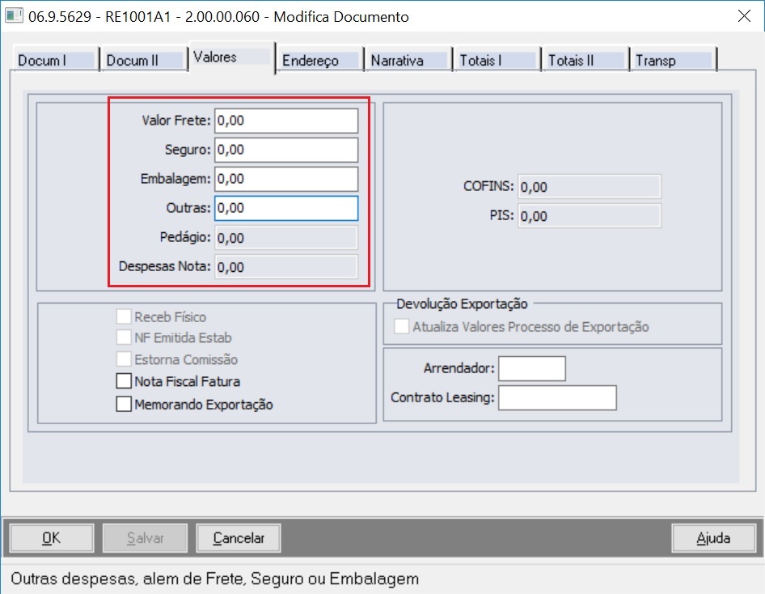This screenshot has width=765, height=594.
Task: Click the 'Contrato Leasing:' label
Action: (442, 397)
